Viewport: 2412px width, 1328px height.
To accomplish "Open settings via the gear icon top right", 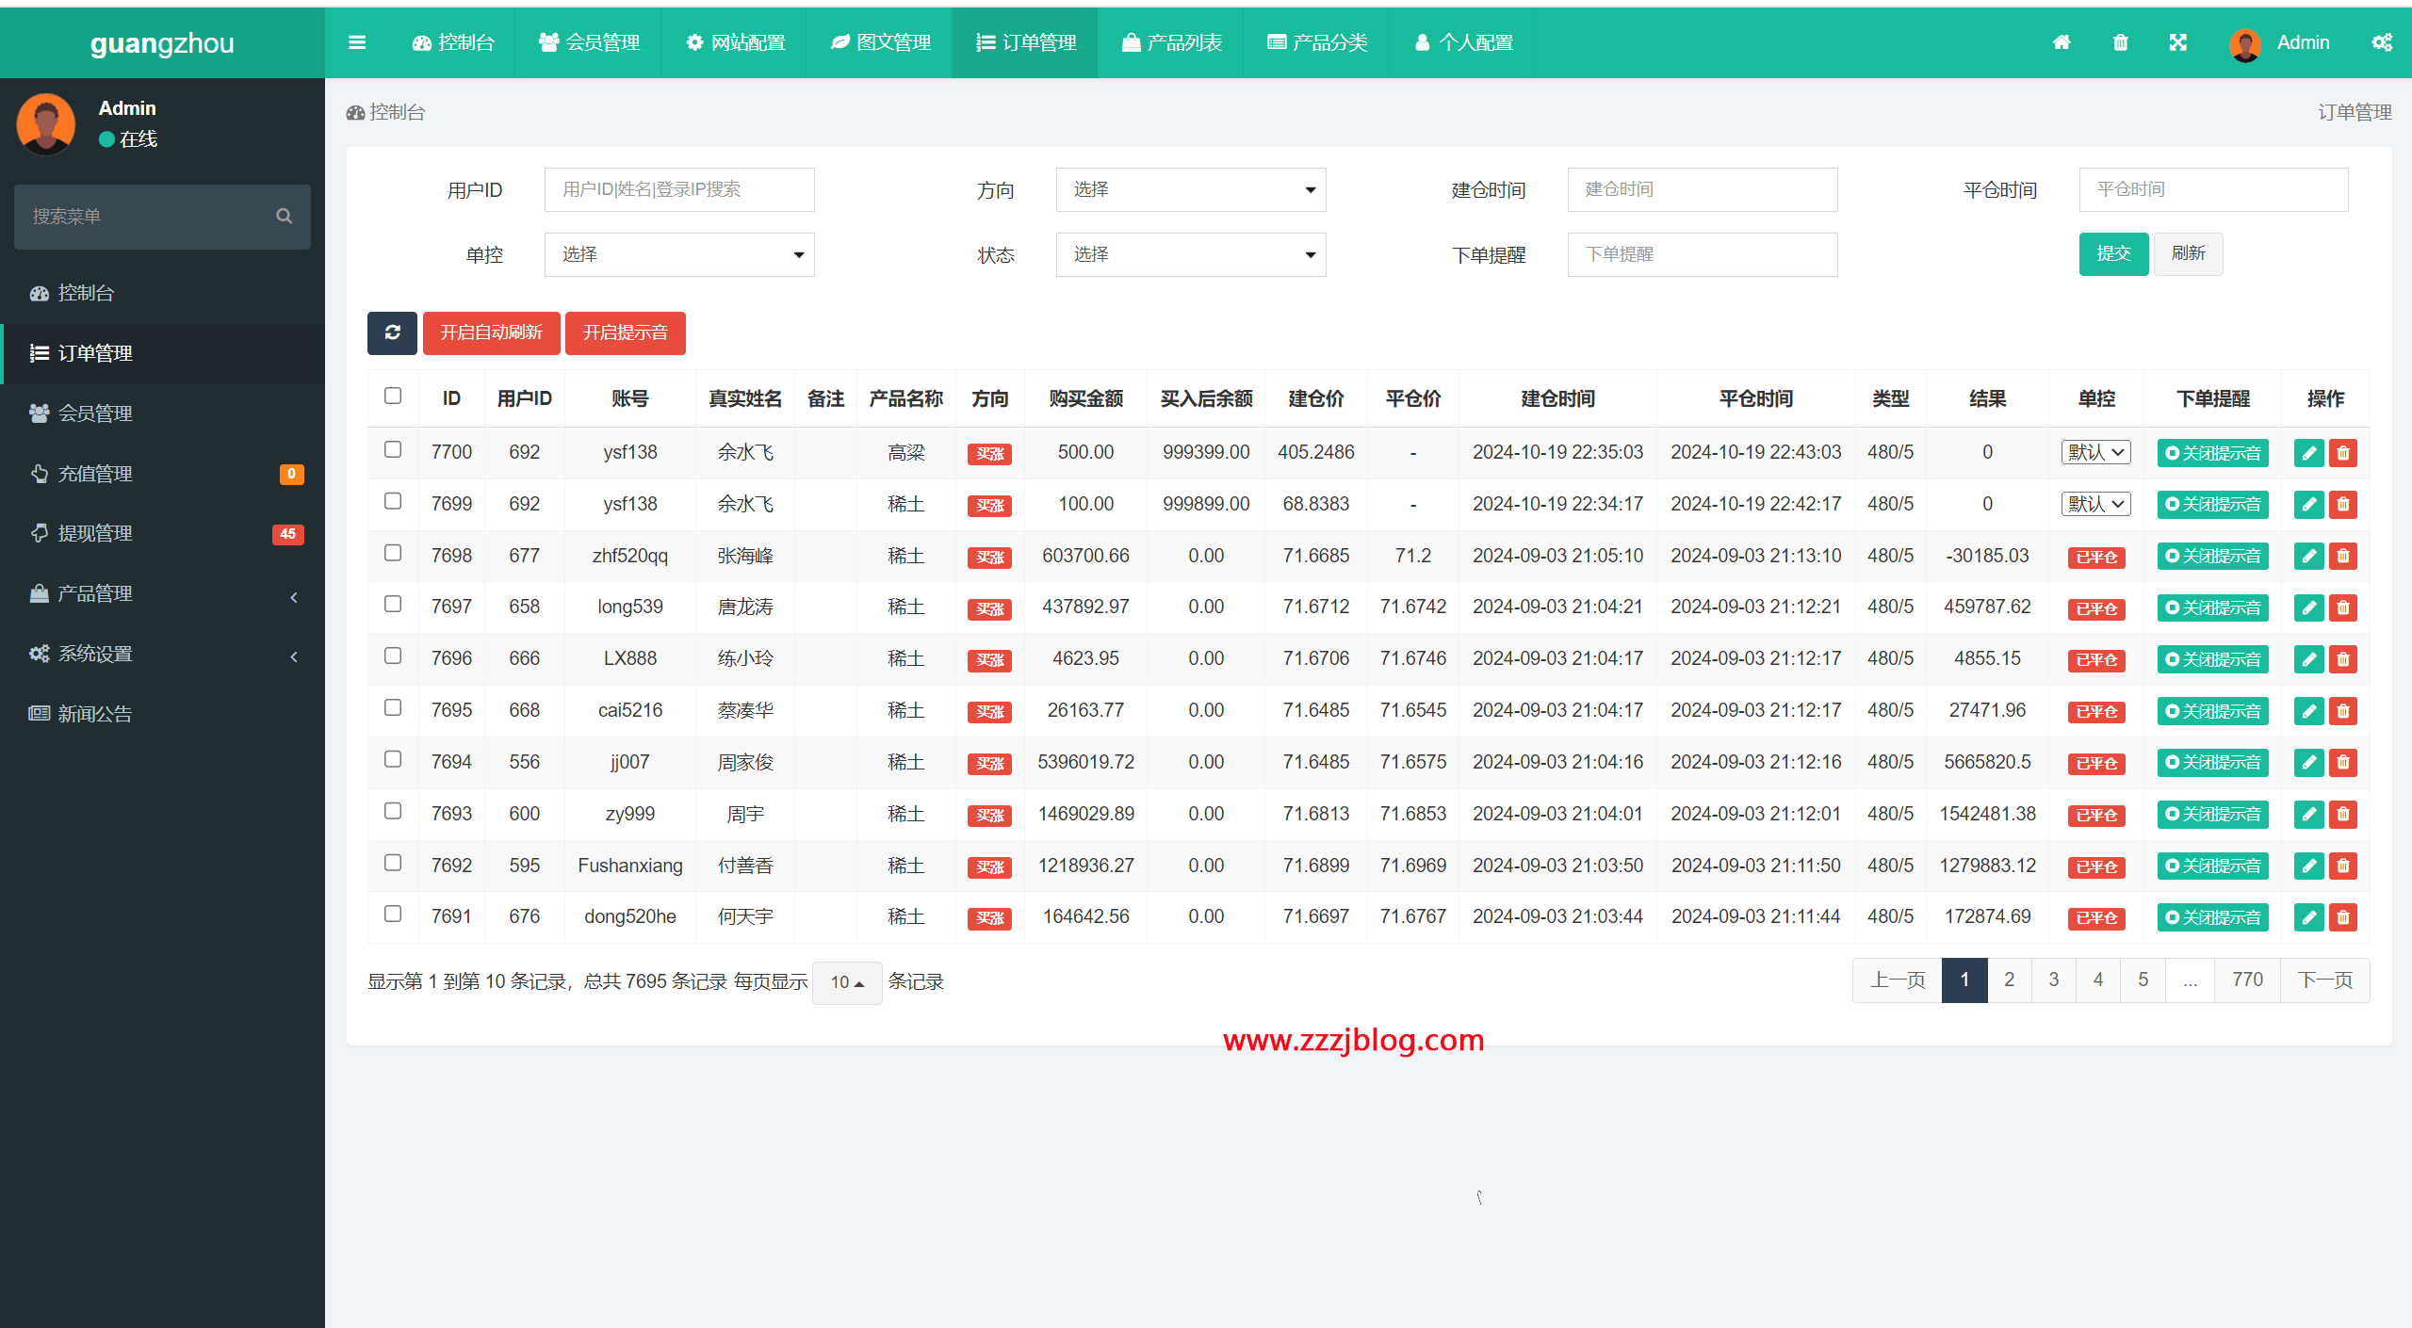I will point(2383,42).
